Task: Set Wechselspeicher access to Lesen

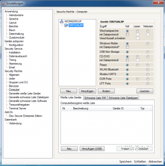Action: coord(138,31)
